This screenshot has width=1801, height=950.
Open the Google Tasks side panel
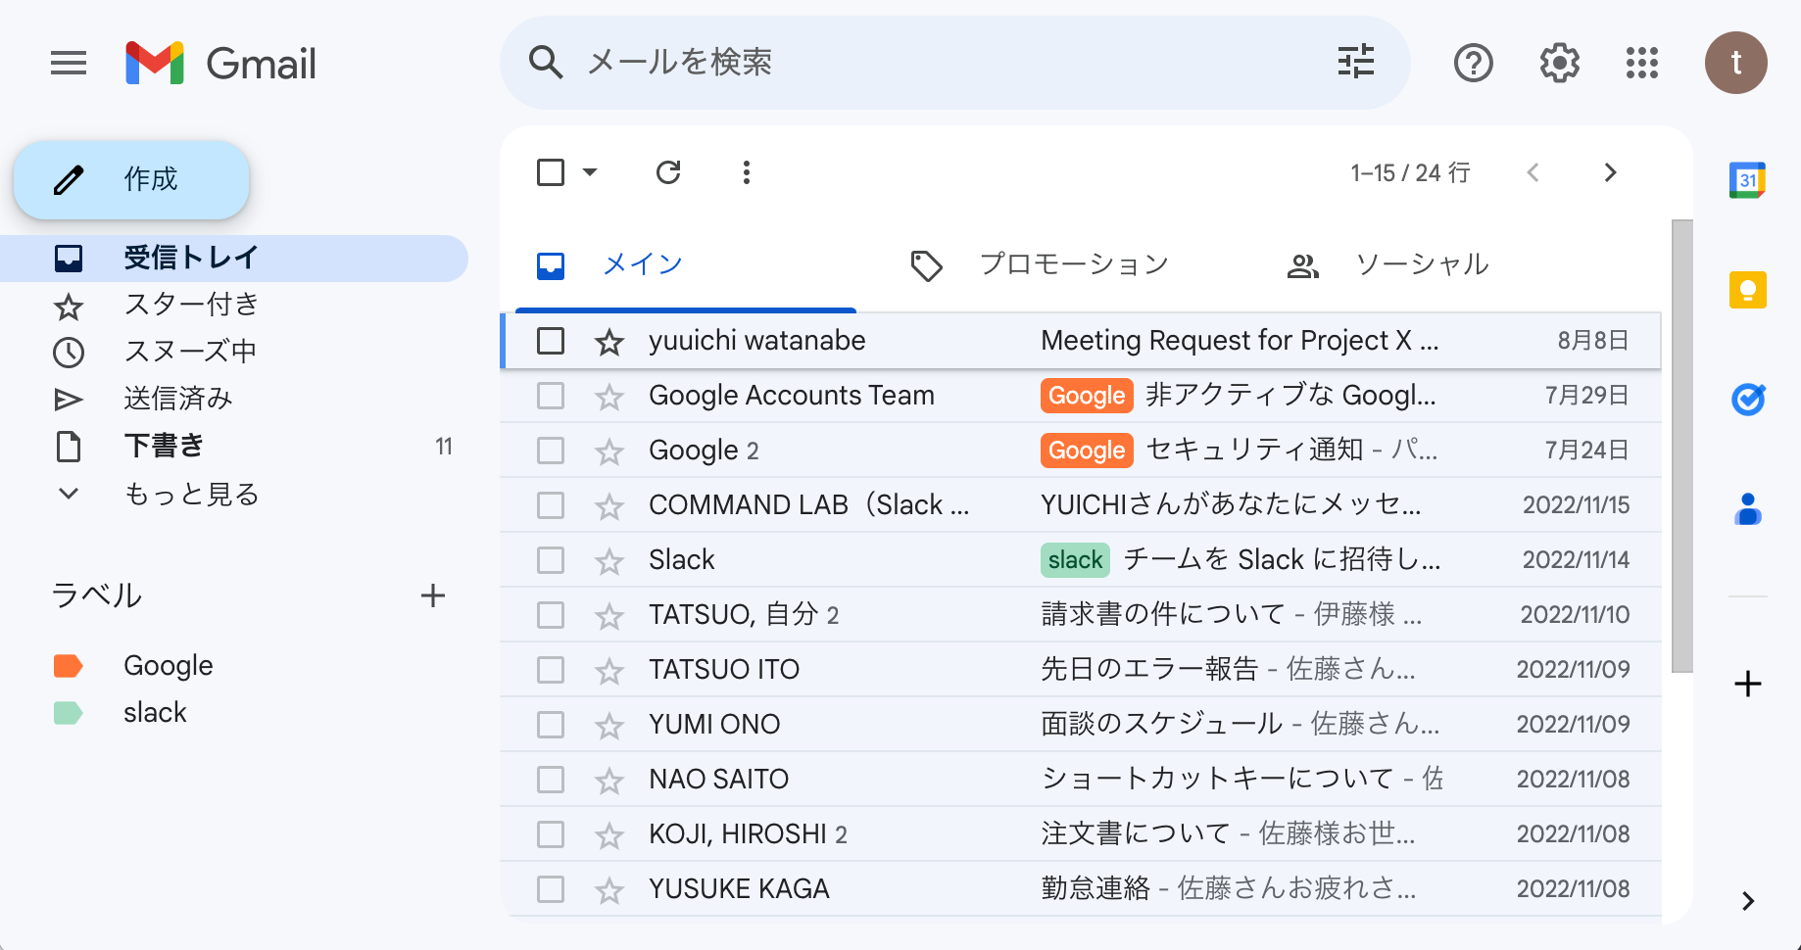point(1748,400)
